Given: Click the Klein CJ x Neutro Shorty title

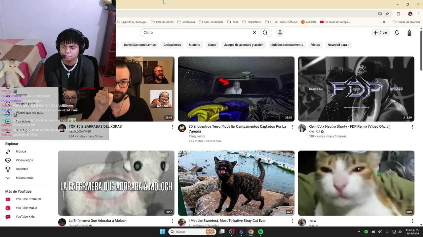Looking at the screenshot, I should click(349, 126).
